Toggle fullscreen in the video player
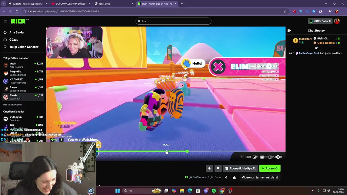This screenshot has height=195, width=347. 270,157
